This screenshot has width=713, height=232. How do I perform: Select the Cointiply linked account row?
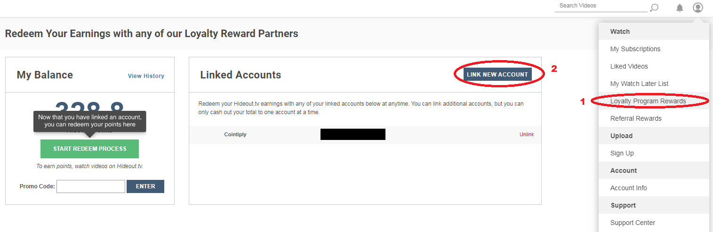click(235, 135)
